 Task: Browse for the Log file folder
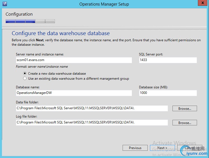(184, 123)
